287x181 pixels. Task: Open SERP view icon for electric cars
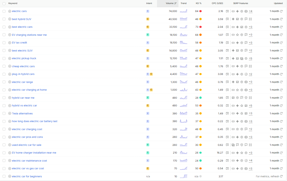(227, 11)
